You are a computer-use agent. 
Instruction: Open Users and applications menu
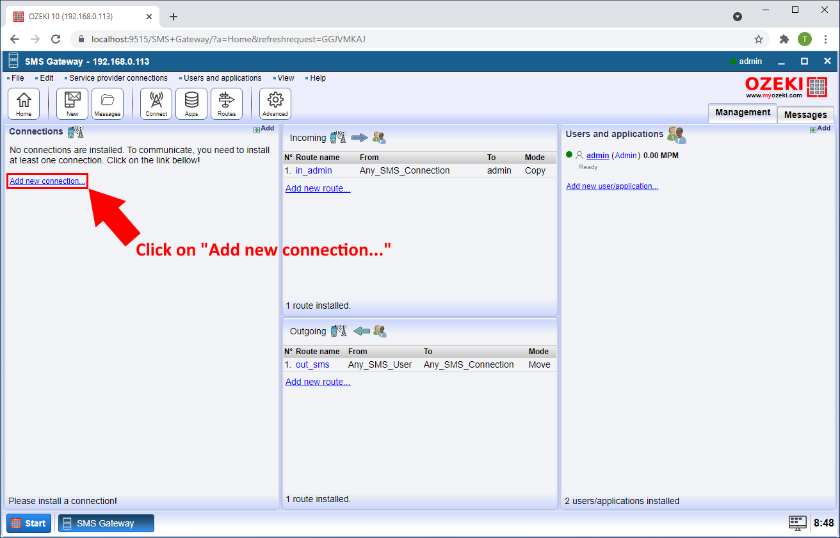click(222, 78)
